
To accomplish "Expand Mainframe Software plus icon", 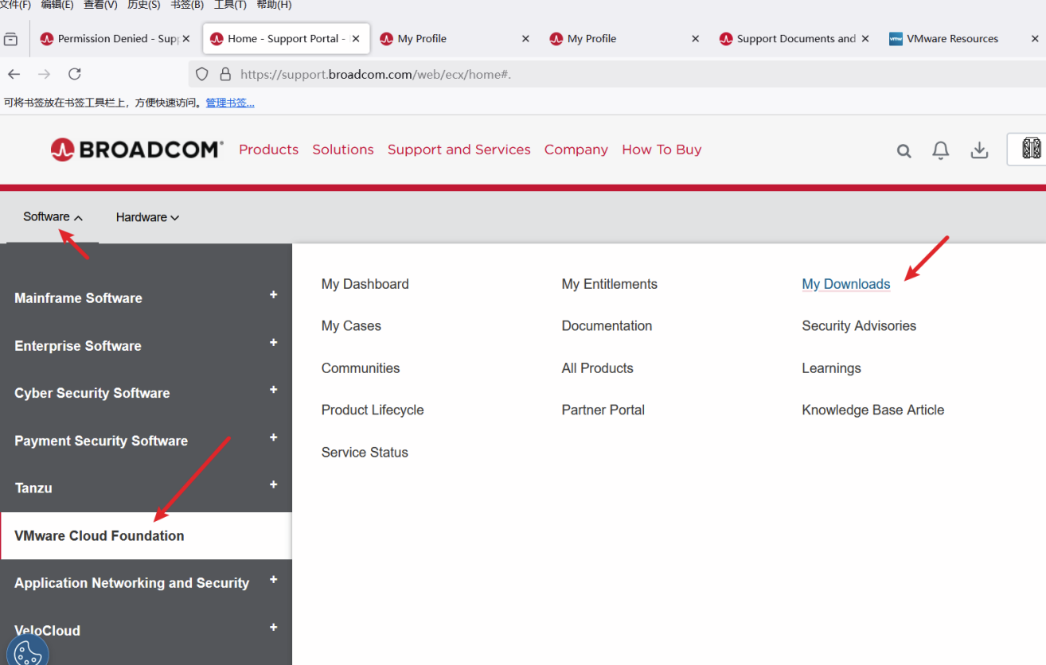I will (x=273, y=295).
